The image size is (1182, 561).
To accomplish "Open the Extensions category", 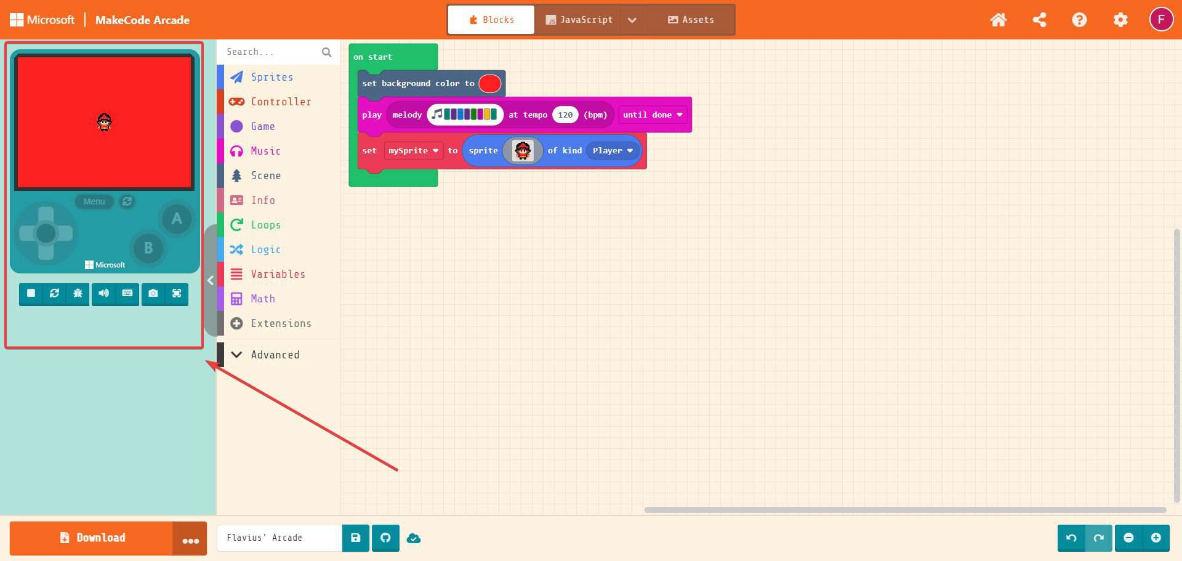I will click(x=281, y=323).
